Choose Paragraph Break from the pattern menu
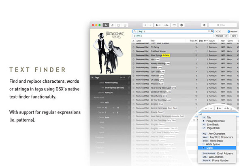The height and width of the screenshot is (166, 239). coord(217,121)
